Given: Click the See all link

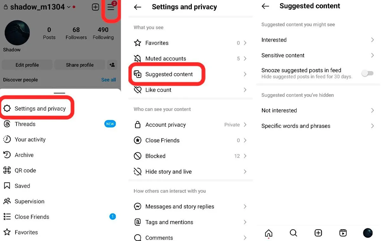Looking at the screenshot, I should click(109, 80).
